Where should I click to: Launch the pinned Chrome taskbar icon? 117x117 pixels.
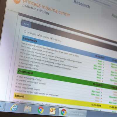pyautogui.click(x=41, y=110)
